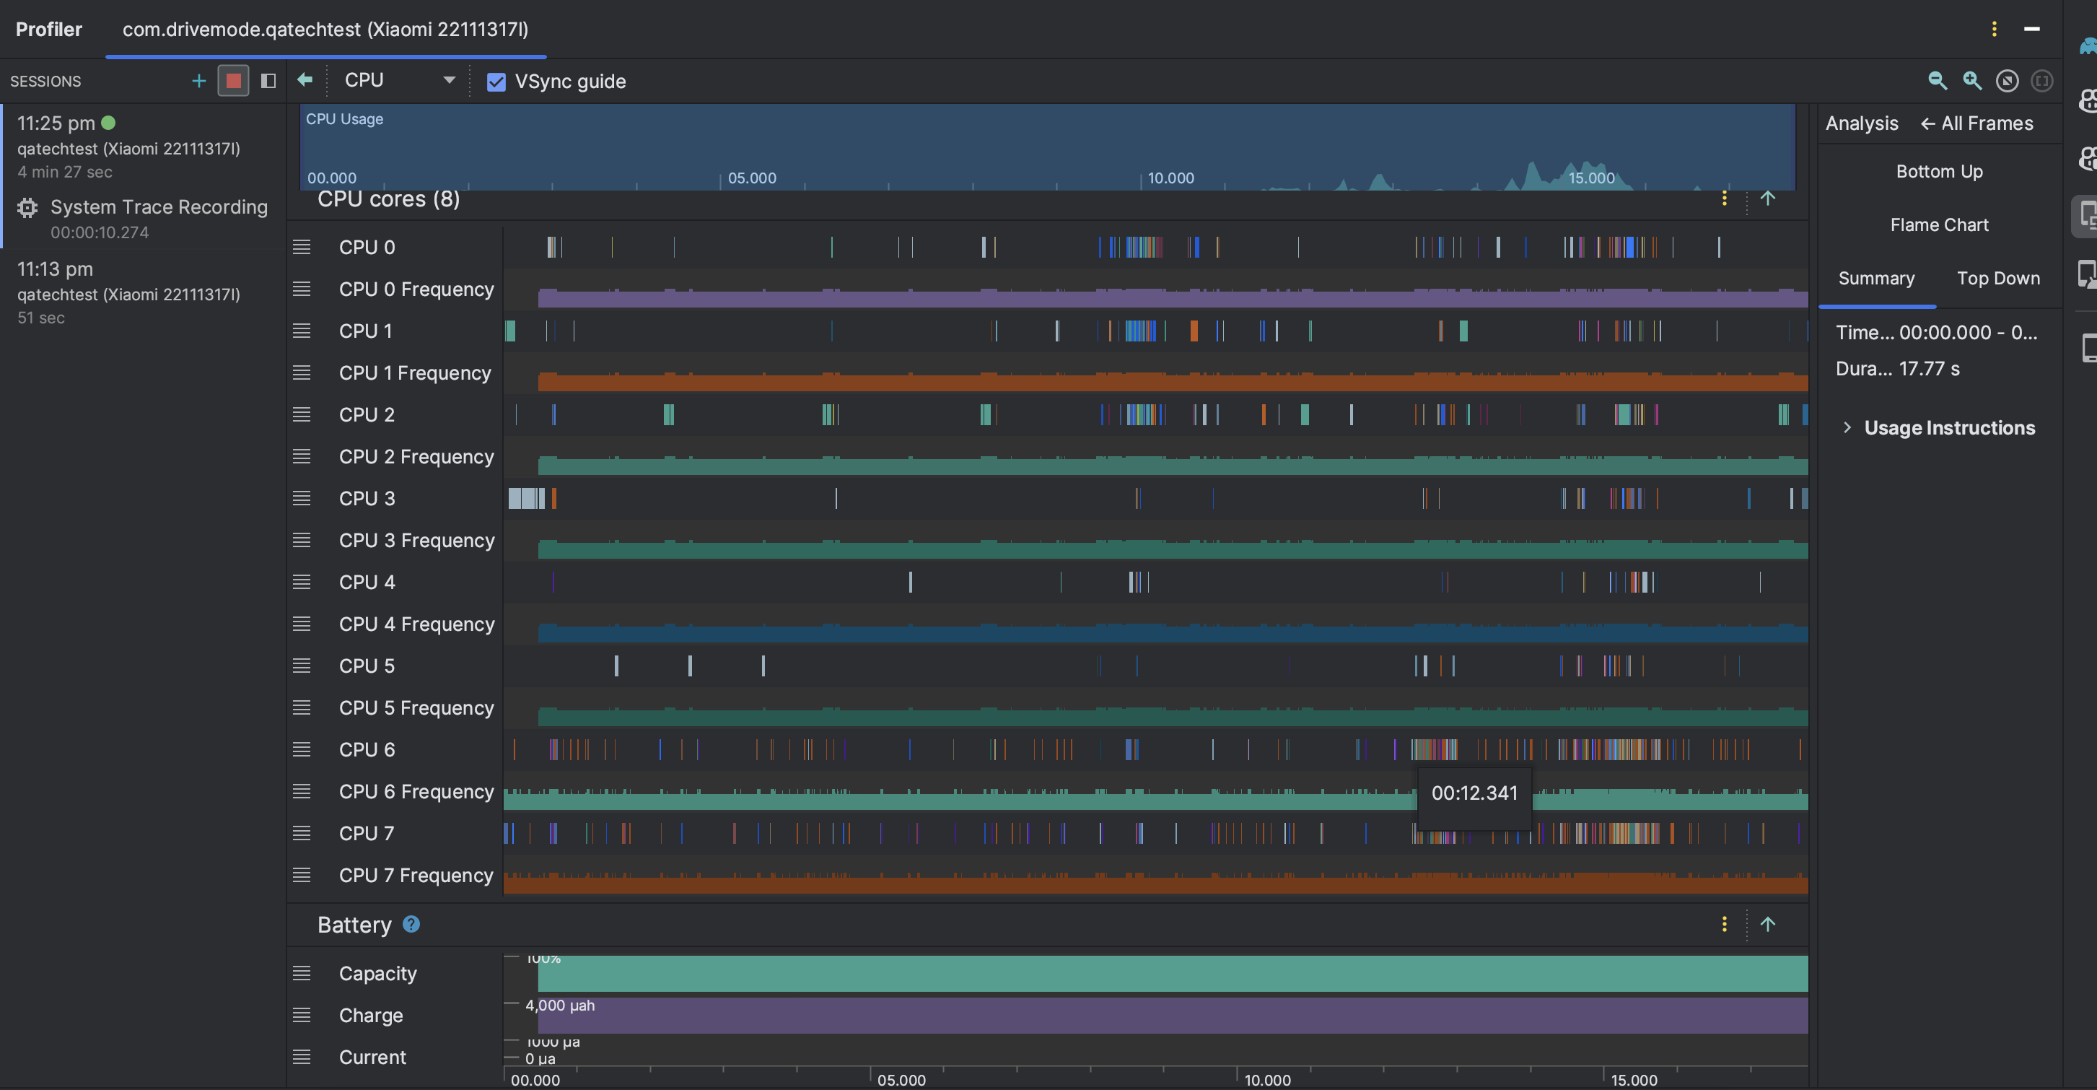The height and width of the screenshot is (1090, 2097).
Task: Open the CPU metric dropdown
Action: pos(399,80)
